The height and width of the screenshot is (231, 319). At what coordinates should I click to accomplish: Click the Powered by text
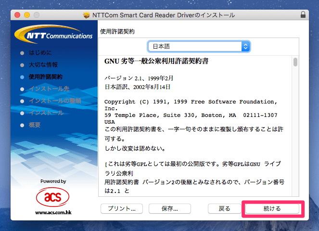[x=53, y=181]
